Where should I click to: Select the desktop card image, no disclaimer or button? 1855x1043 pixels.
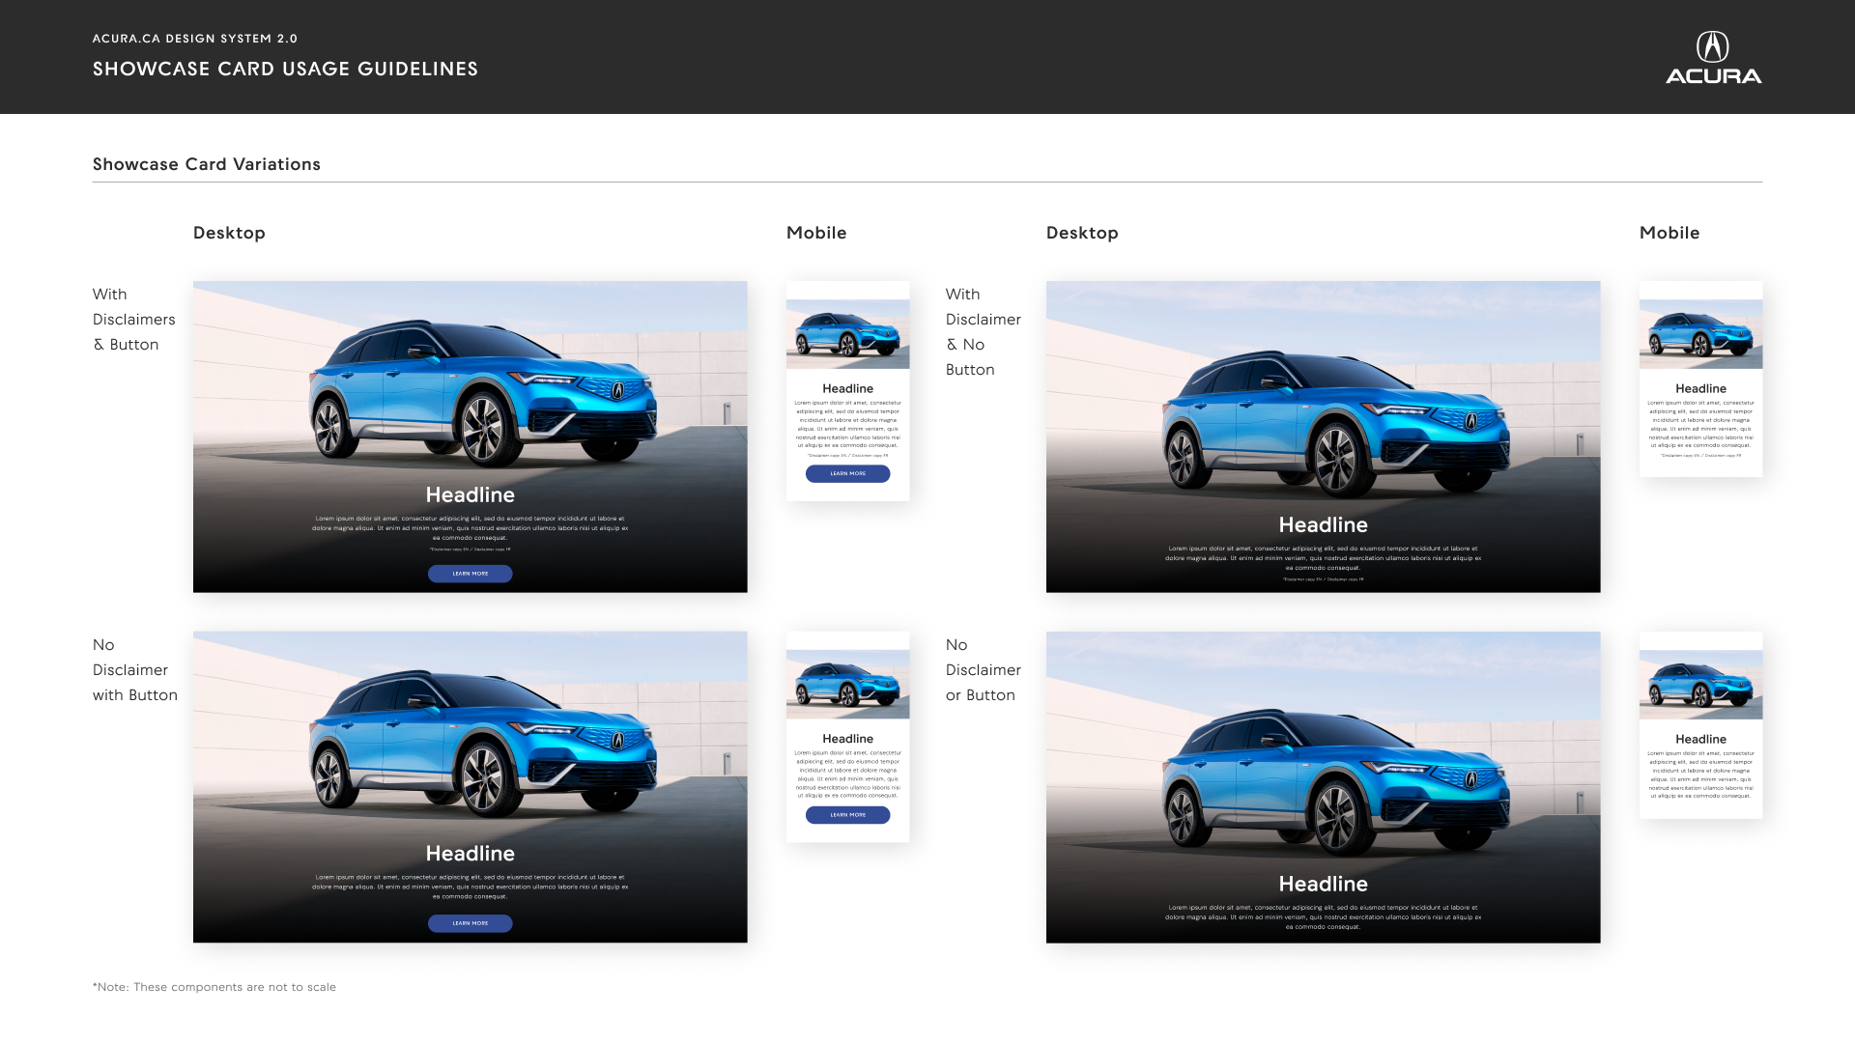point(1324,787)
